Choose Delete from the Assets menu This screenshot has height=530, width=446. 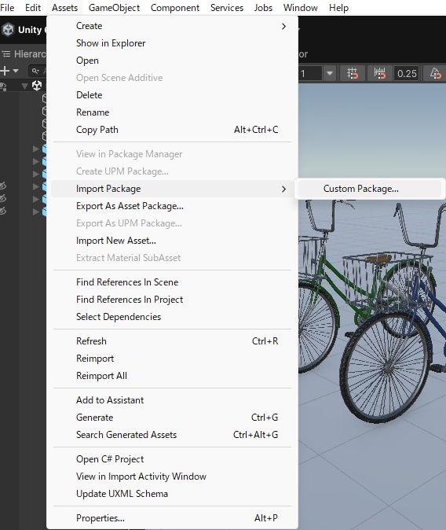click(x=172, y=95)
